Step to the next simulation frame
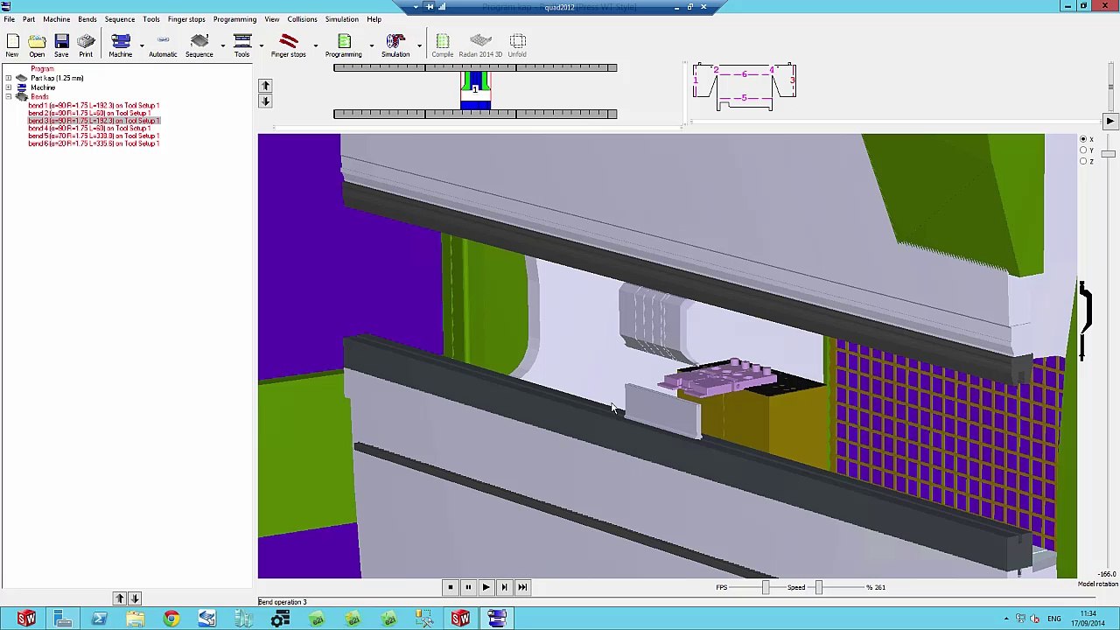This screenshot has height=630, width=1120. tap(504, 587)
